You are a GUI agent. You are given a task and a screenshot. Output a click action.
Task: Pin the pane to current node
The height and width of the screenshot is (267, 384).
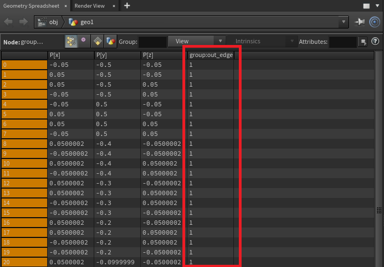[359, 22]
